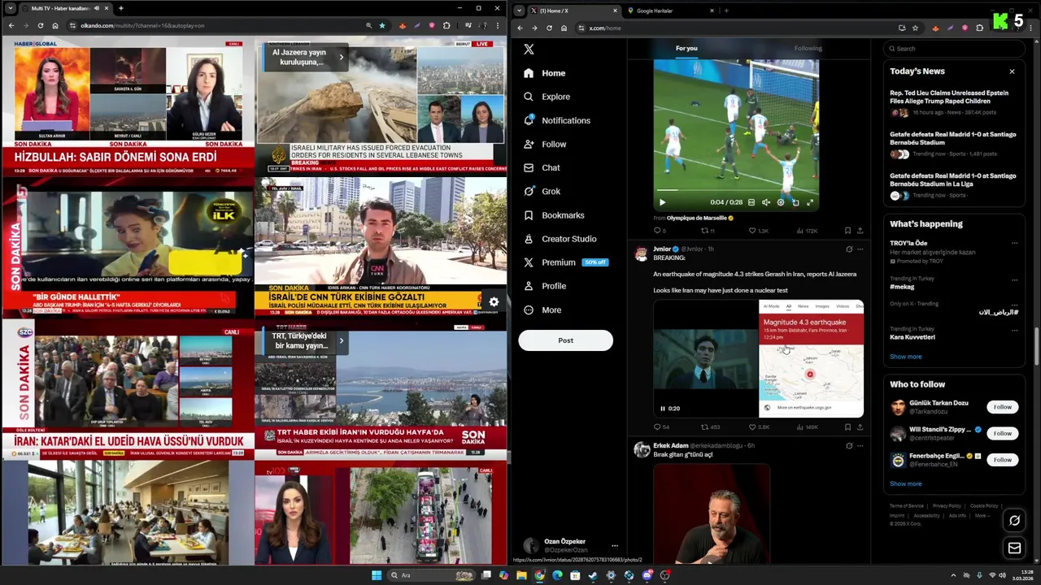The image size is (1041, 585).
Task: Open the Follow section in X sidebar
Action: 545,144
